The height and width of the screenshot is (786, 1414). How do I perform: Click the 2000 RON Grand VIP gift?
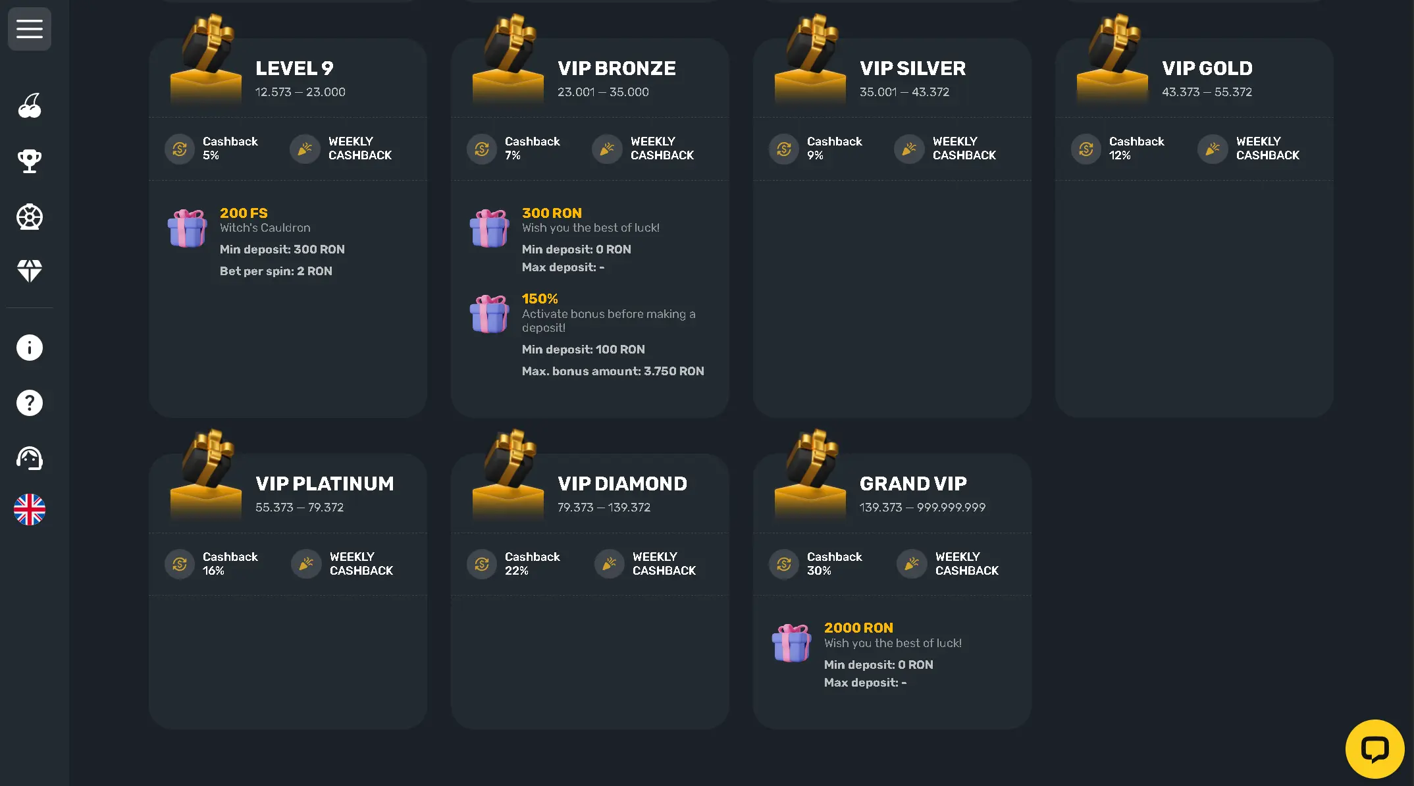(x=791, y=643)
